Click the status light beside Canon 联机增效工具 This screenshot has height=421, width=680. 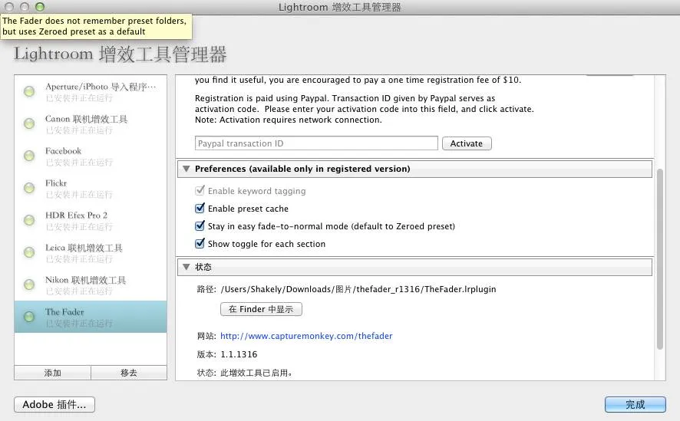pos(29,123)
